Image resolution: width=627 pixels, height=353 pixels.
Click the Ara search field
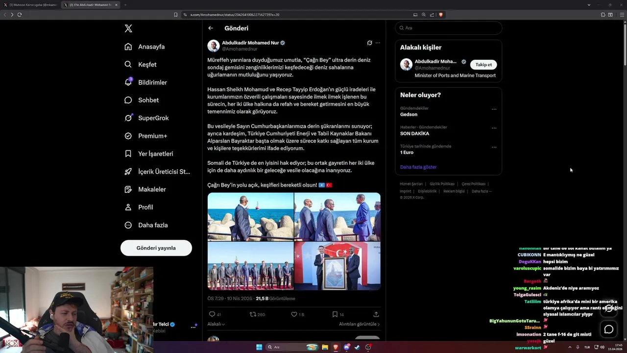(449, 28)
